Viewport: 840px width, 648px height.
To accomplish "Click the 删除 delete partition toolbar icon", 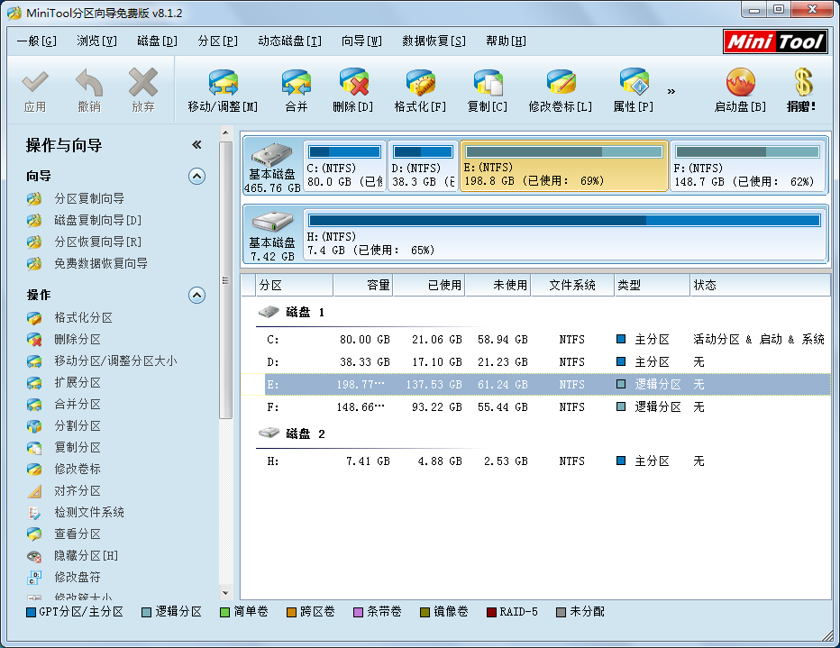I will (352, 84).
